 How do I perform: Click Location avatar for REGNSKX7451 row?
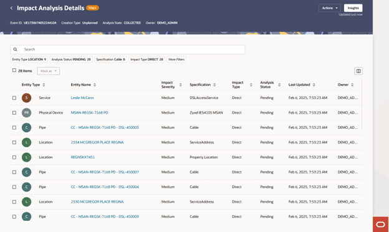coord(27,157)
